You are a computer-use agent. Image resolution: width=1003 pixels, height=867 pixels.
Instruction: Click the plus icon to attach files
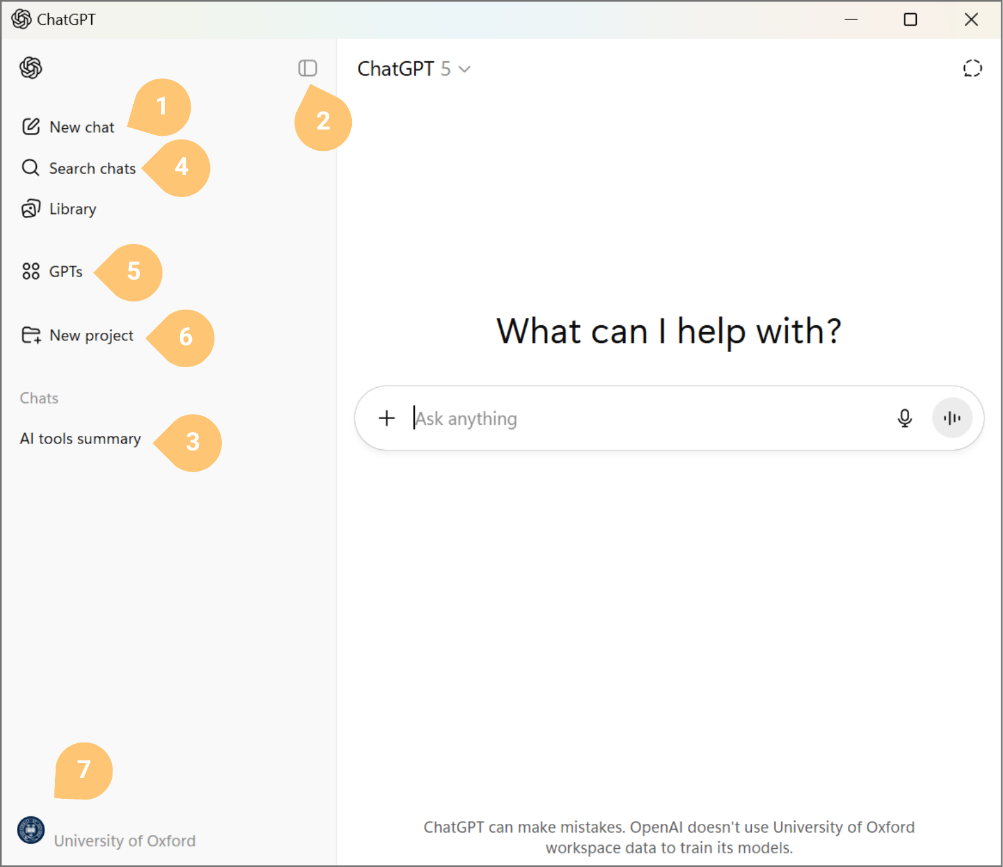coord(387,418)
